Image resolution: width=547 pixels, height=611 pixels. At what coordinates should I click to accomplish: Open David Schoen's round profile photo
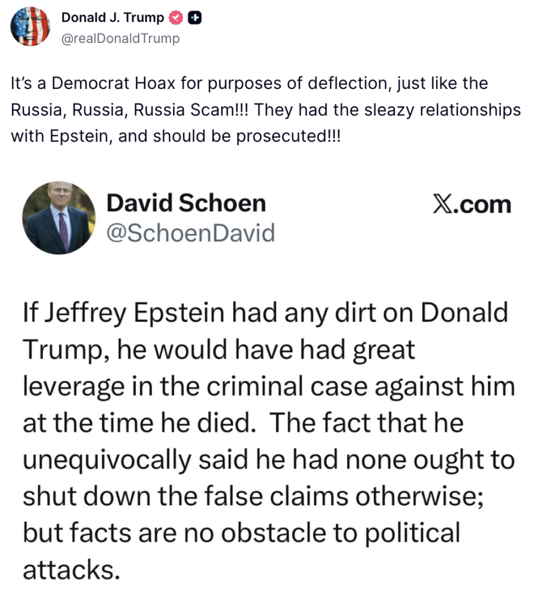click(59, 218)
